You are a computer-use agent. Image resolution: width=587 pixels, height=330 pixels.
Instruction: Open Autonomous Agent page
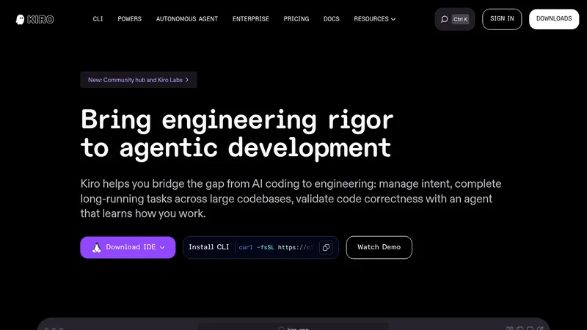(187, 19)
